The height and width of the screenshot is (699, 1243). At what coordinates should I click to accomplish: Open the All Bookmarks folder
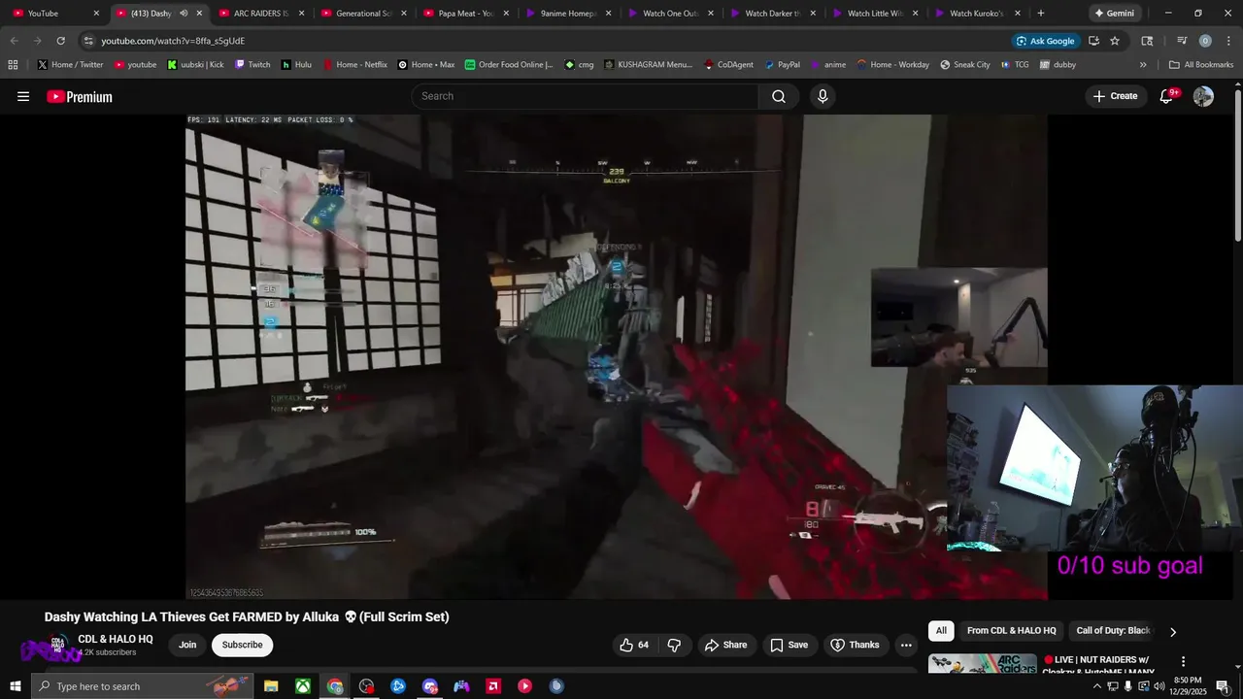click(x=1201, y=65)
